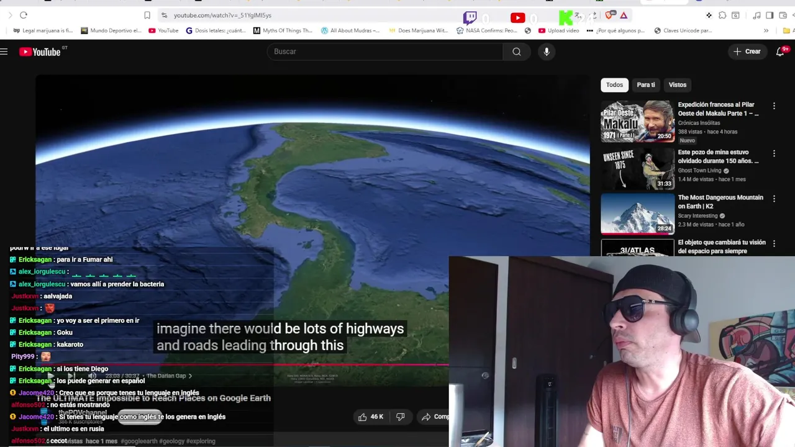
Task: Click the YouTube URL in the address bar
Action: pos(222,15)
